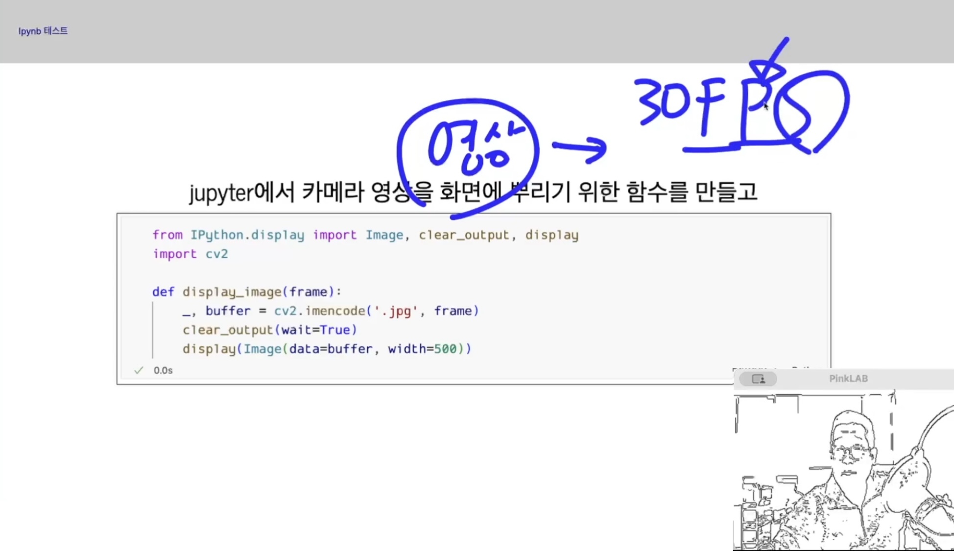The image size is (954, 551).
Task: Click the circled '영상' handwritten annotation
Action: 470,144
